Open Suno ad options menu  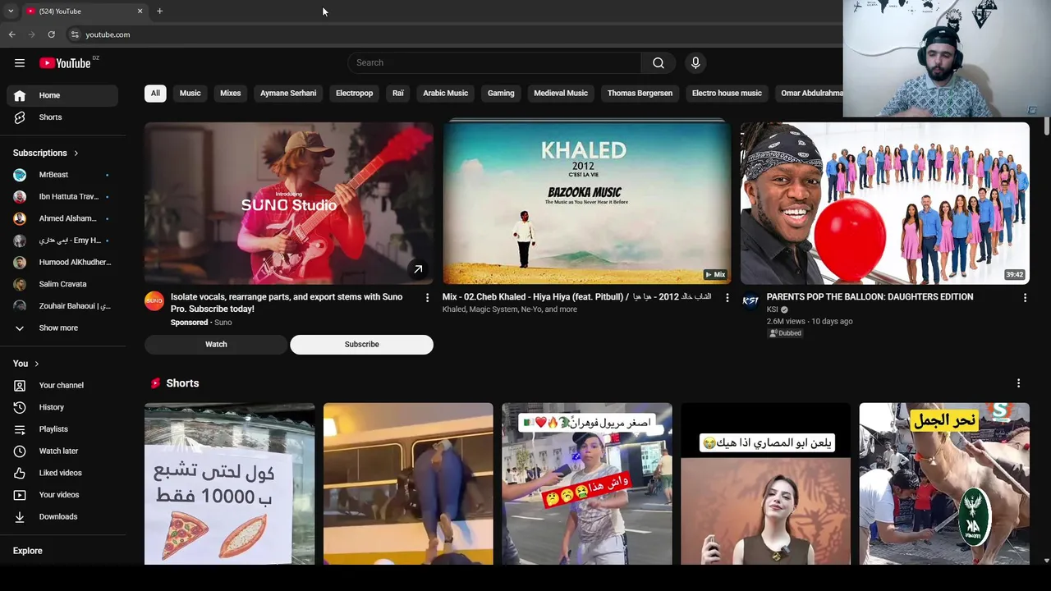(427, 298)
